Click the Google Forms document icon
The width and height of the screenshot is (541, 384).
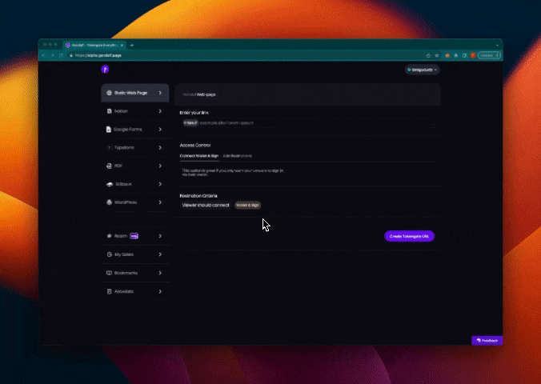click(109, 130)
